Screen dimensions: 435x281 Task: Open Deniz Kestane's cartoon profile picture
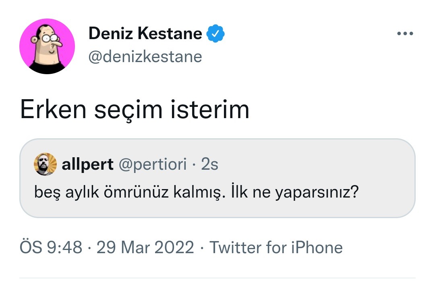tap(47, 46)
